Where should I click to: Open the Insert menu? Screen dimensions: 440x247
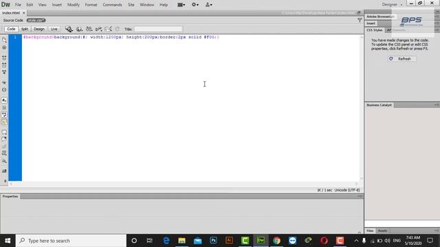[x=56, y=5]
